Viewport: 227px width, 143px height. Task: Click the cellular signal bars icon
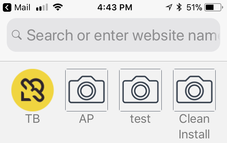click(42, 7)
